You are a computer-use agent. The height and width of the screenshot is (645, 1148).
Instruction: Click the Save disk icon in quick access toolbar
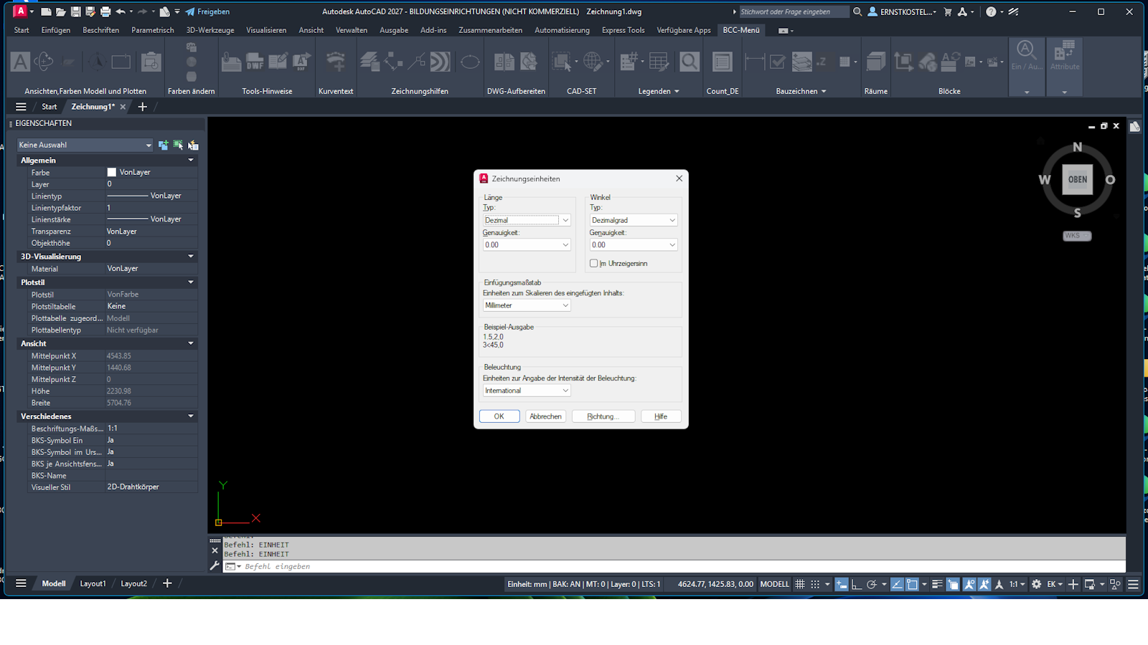(75, 11)
